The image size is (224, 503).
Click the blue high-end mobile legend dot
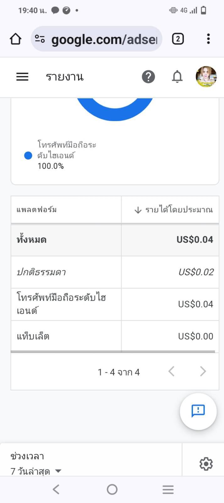pyautogui.click(x=28, y=155)
